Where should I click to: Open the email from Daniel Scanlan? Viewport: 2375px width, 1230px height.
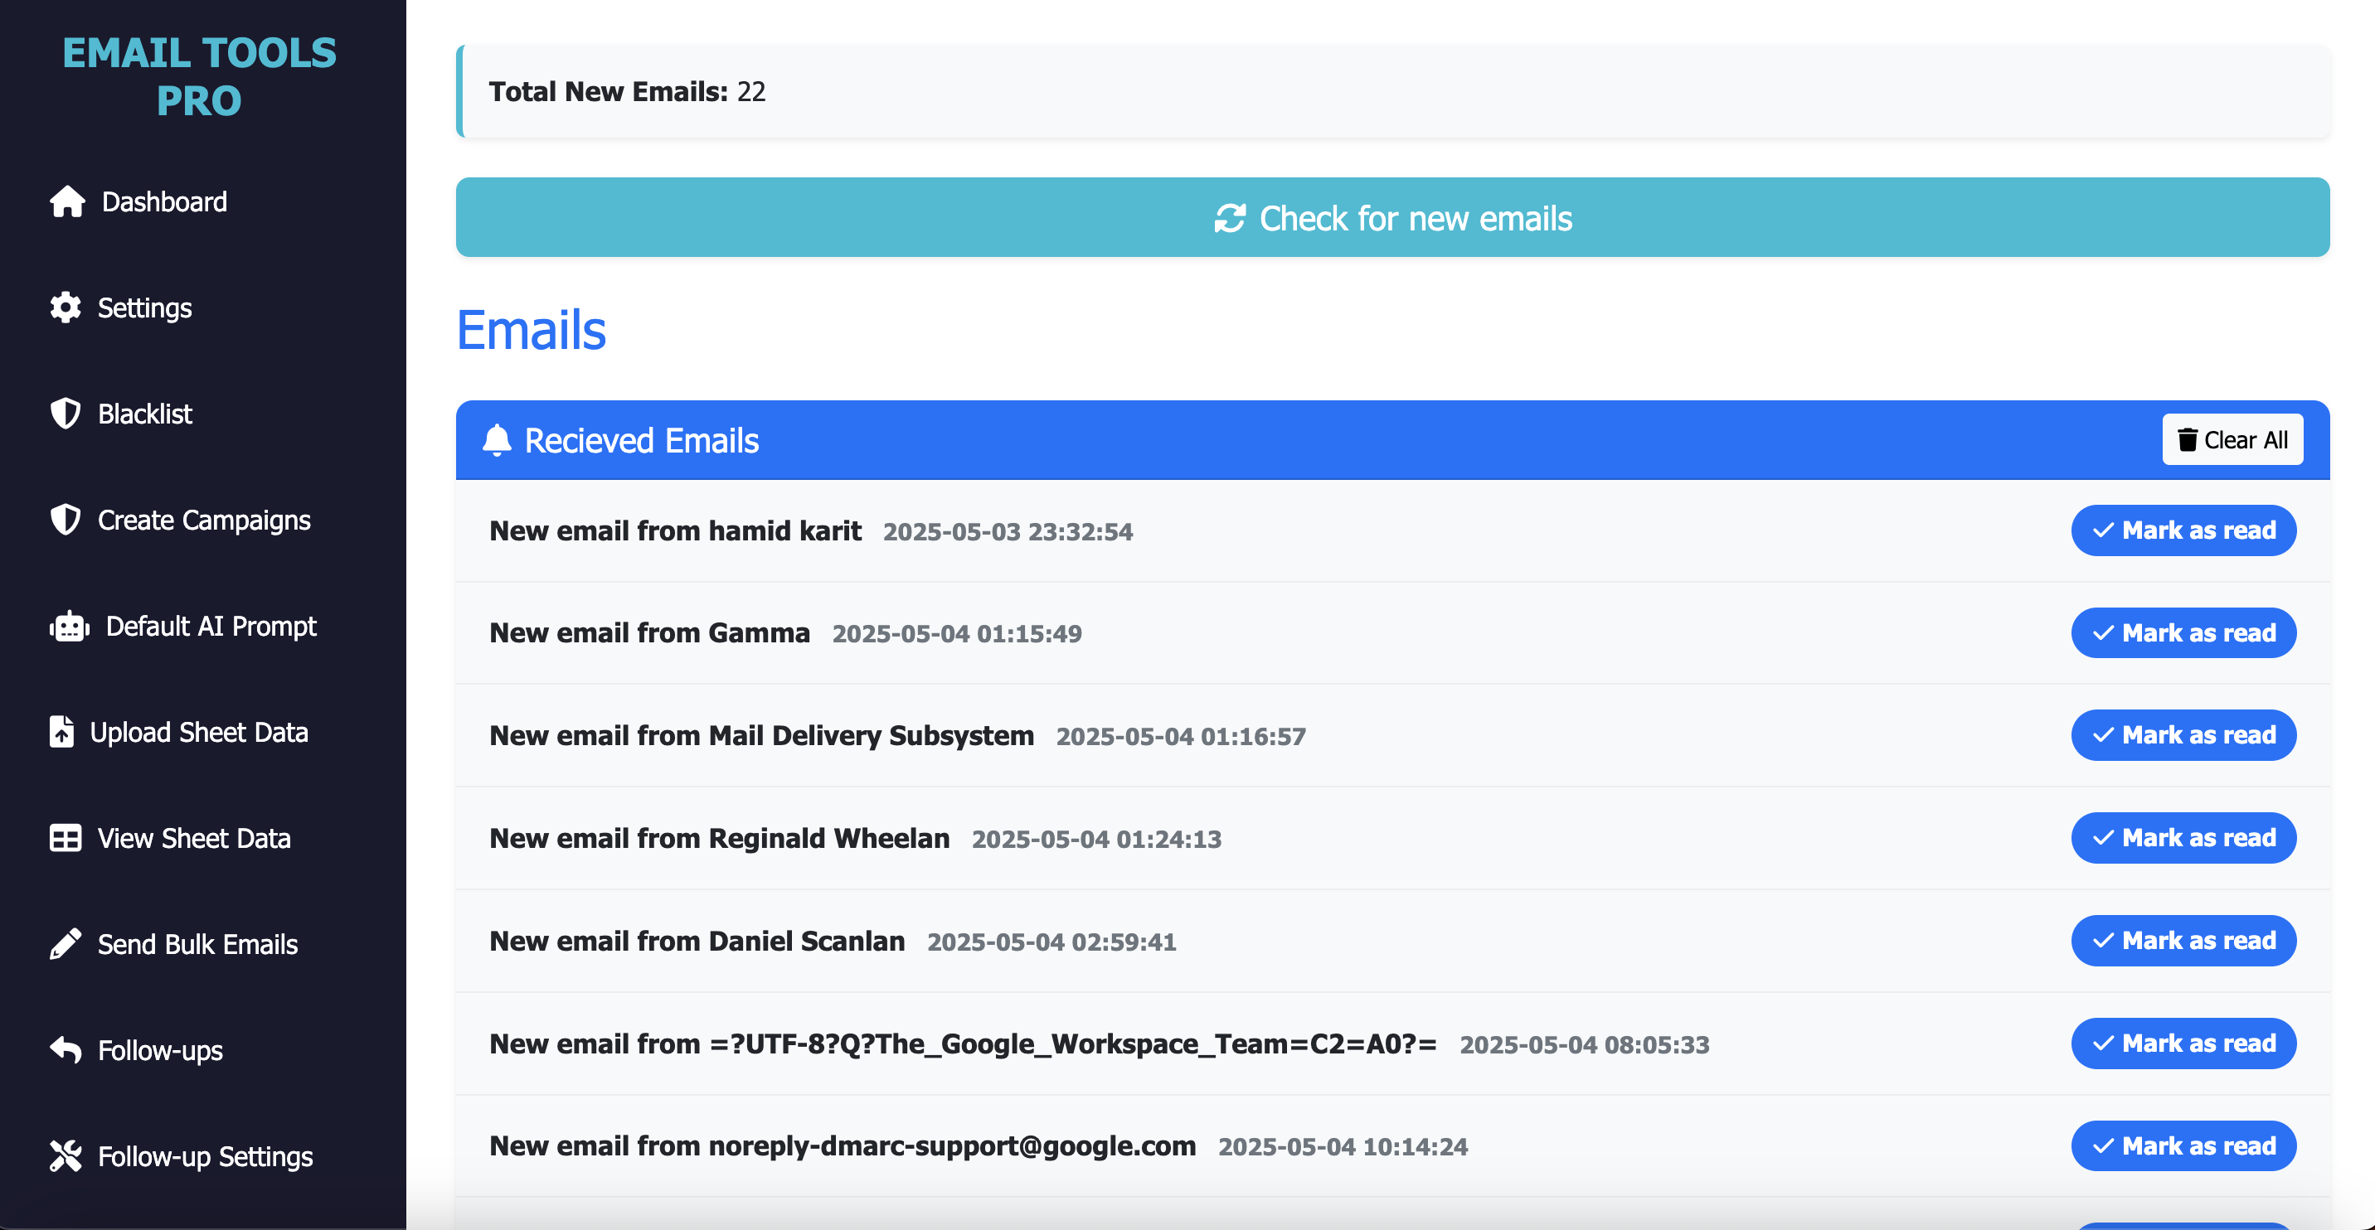pos(697,941)
